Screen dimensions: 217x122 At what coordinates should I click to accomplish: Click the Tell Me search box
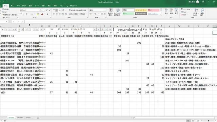[72, 6]
